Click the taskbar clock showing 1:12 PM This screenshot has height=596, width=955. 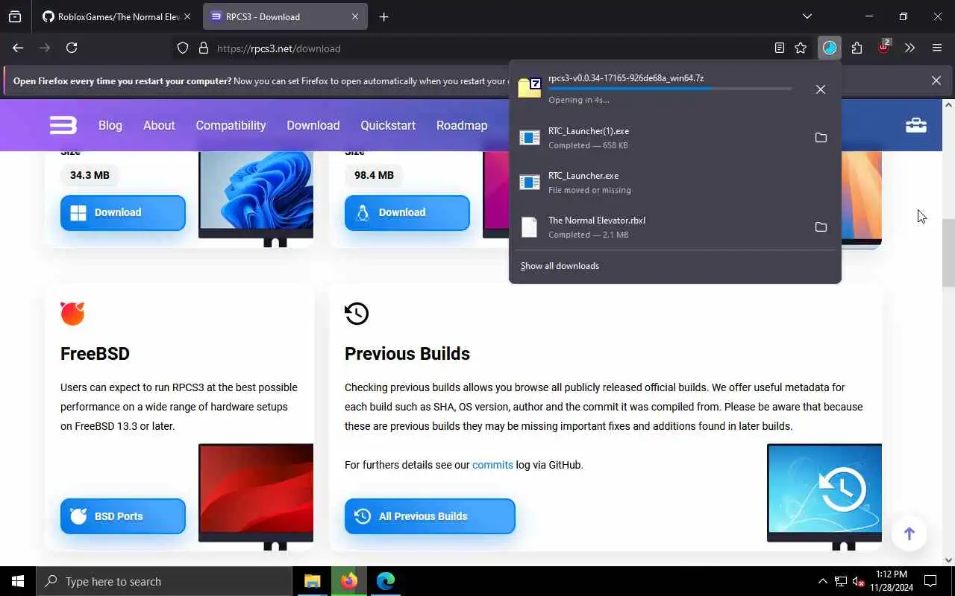(890, 581)
